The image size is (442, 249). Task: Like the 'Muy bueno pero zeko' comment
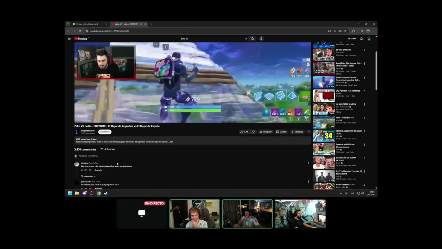point(82,170)
